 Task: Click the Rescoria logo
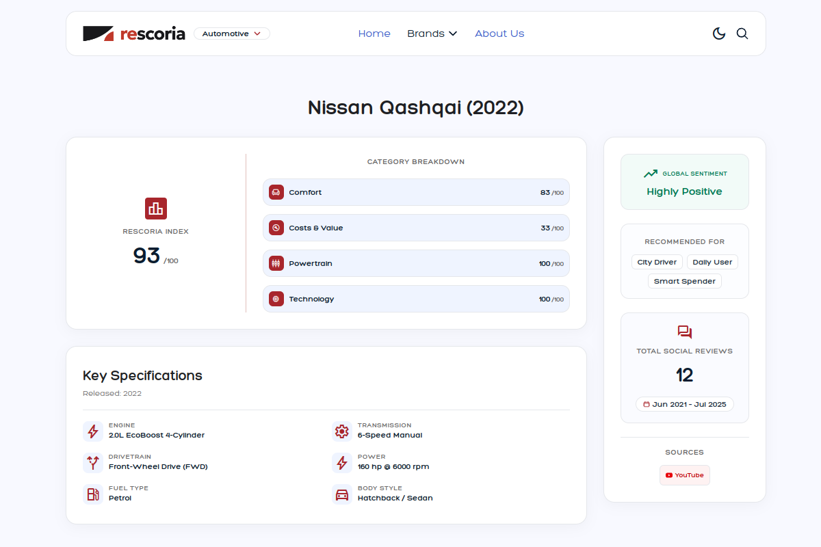pos(134,34)
